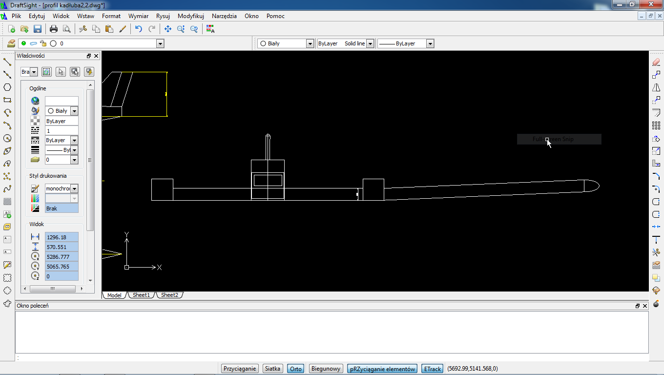Select the Polygon tool in draw toolbar
Viewport: 664px width, 375px height.
pos(7,87)
